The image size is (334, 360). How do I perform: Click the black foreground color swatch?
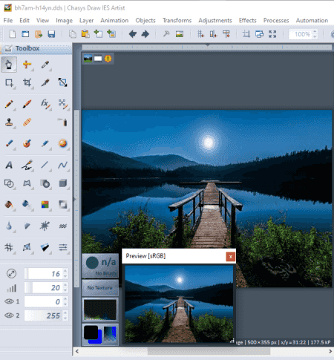click(91, 333)
